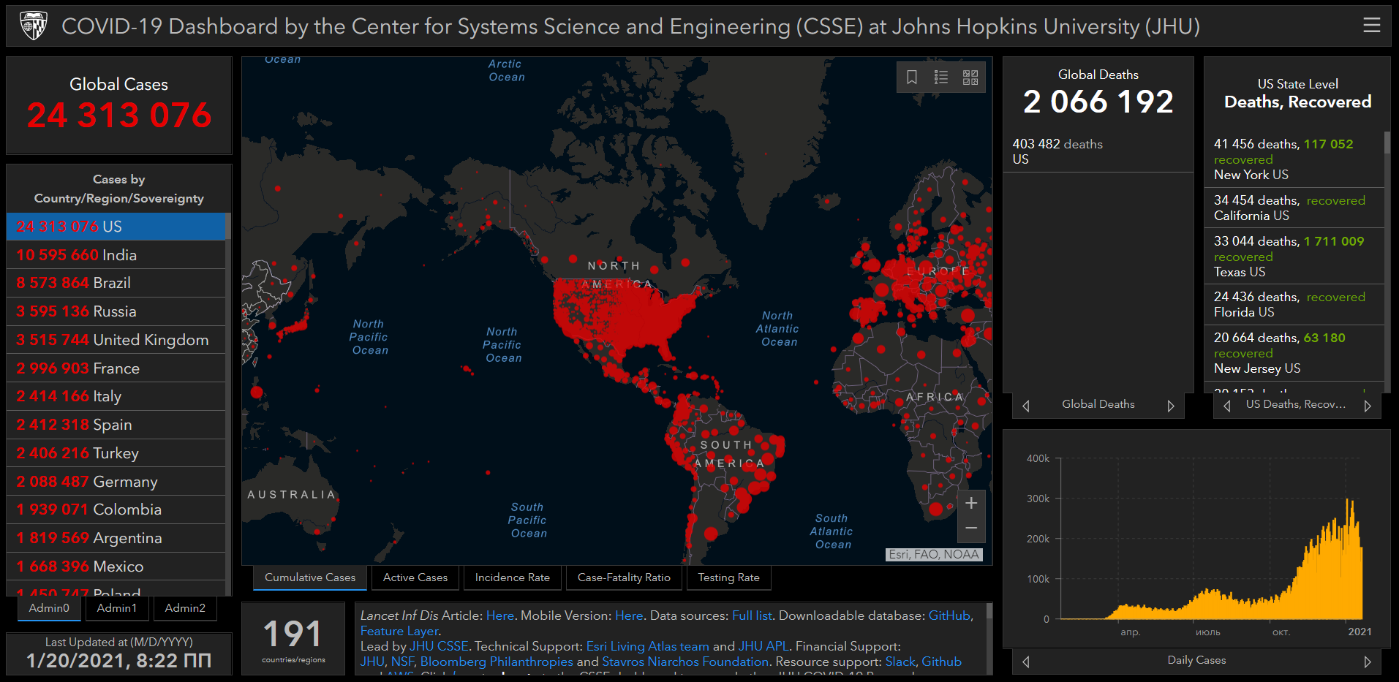Click 403 482 deaths US entry
The width and height of the screenshot is (1399, 682).
[x=1098, y=151]
